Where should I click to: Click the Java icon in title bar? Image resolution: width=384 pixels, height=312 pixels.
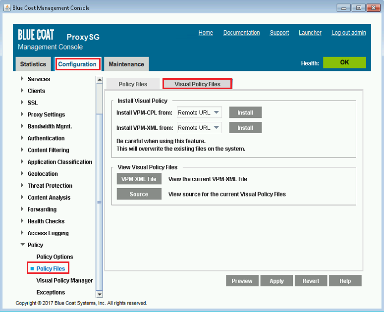[7, 8]
